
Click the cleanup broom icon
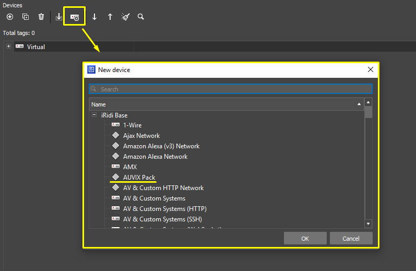[x=125, y=17]
